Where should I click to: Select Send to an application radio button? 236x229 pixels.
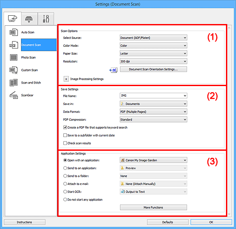point(65,168)
